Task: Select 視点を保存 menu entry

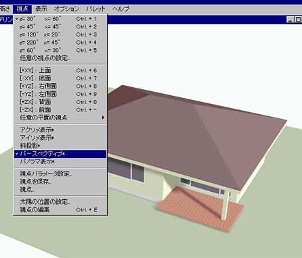Action: pyautogui.click(x=60, y=182)
